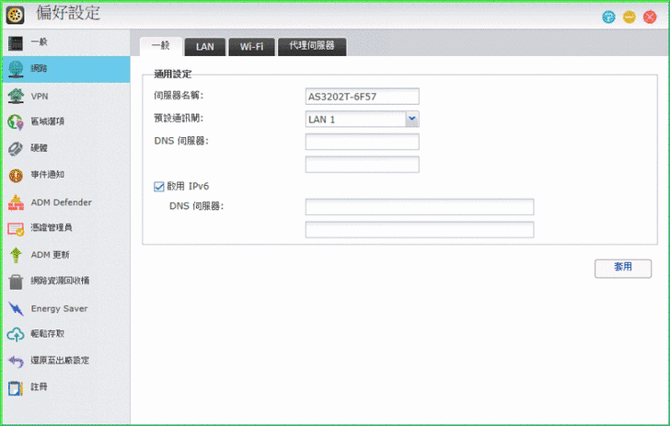Click the yellow minimize button
Image resolution: width=670 pixels, height=426 pixels.
tap(630, 17)
